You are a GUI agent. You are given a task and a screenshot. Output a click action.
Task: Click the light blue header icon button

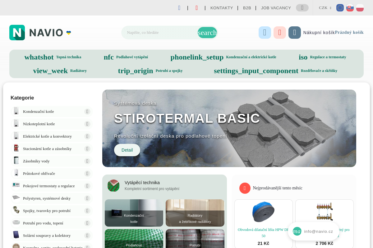[x=265, y=33]
